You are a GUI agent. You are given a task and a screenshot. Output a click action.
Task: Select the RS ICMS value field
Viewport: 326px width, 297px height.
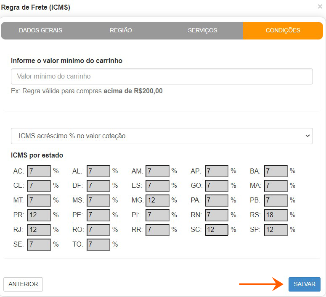[x=276, y=215]
